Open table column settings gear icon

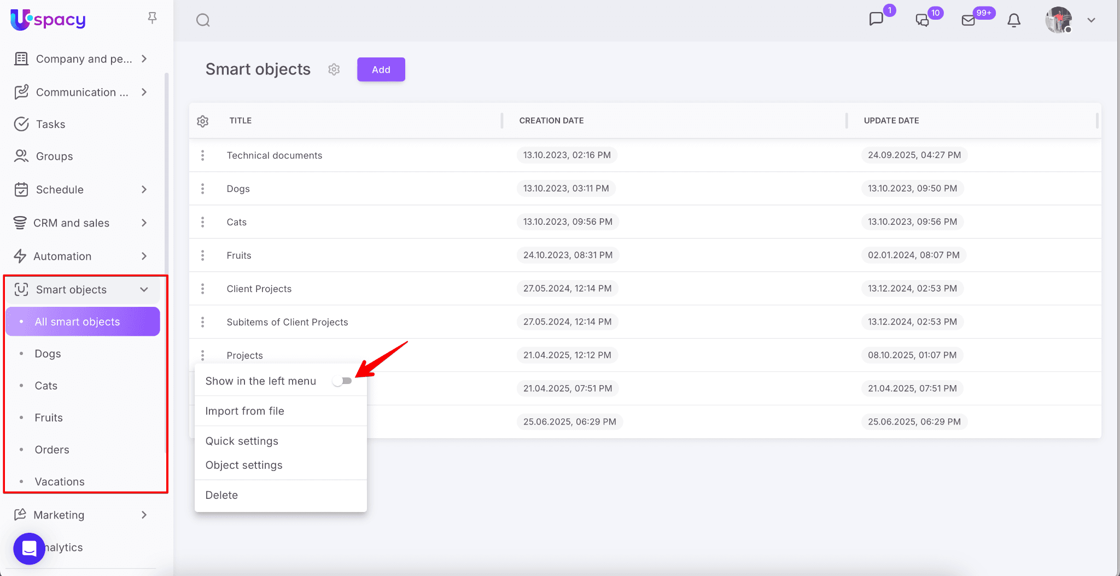(x=203, y=121)
